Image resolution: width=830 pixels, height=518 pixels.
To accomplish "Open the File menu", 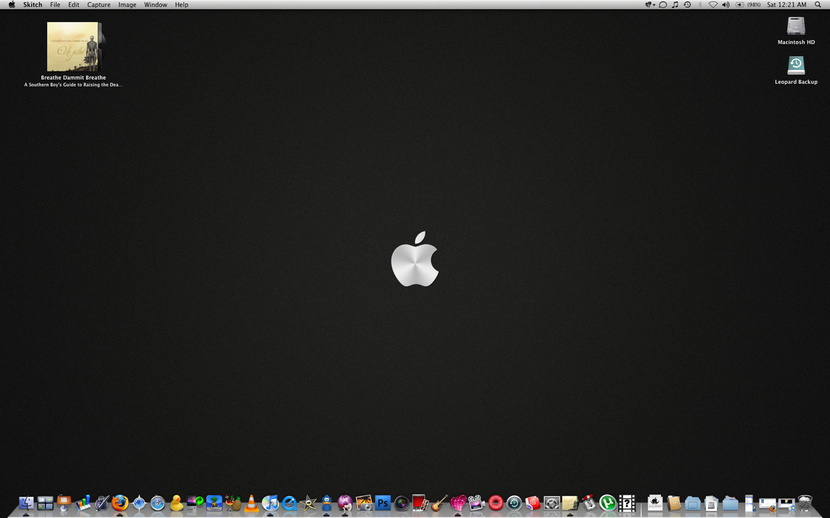I will point(55,5).
